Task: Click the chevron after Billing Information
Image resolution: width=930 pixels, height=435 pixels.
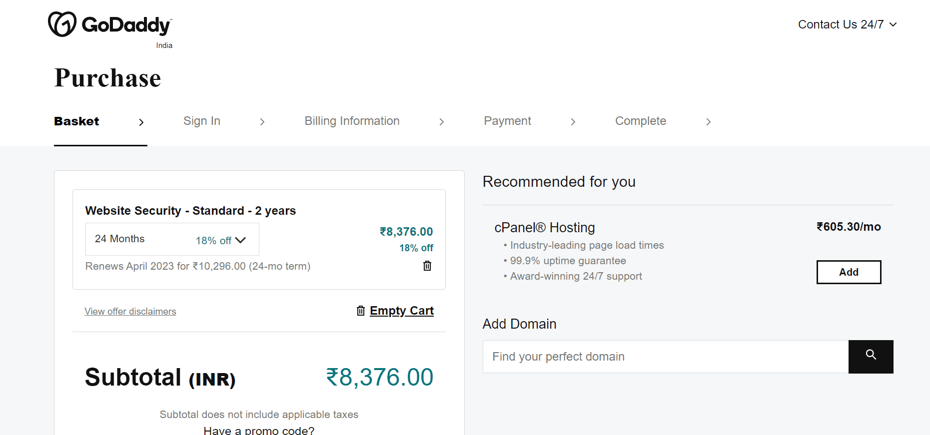Action: tap(442, 122)
